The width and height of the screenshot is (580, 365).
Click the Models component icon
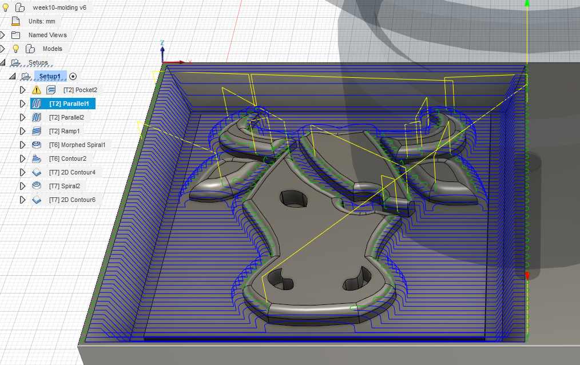tap(30, 49)
